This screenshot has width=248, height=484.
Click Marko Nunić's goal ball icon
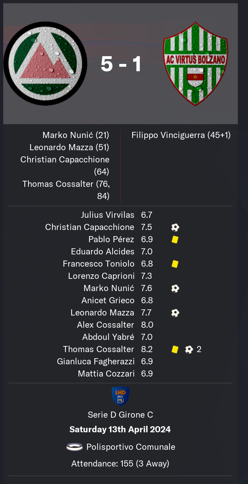click(x=175, y=289)
